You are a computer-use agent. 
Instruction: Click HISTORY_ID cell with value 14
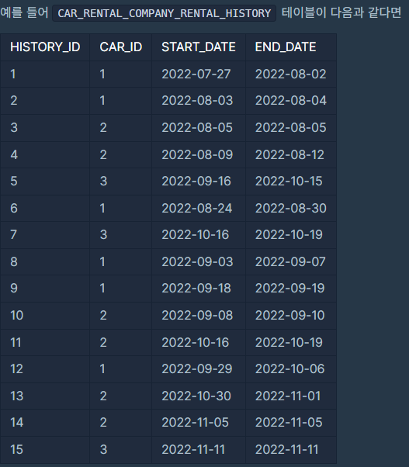click(45, 423)
